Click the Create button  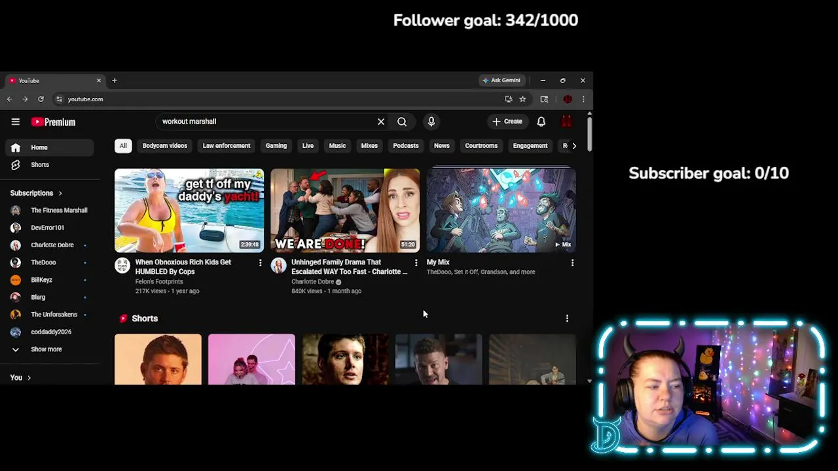(507, 122)
